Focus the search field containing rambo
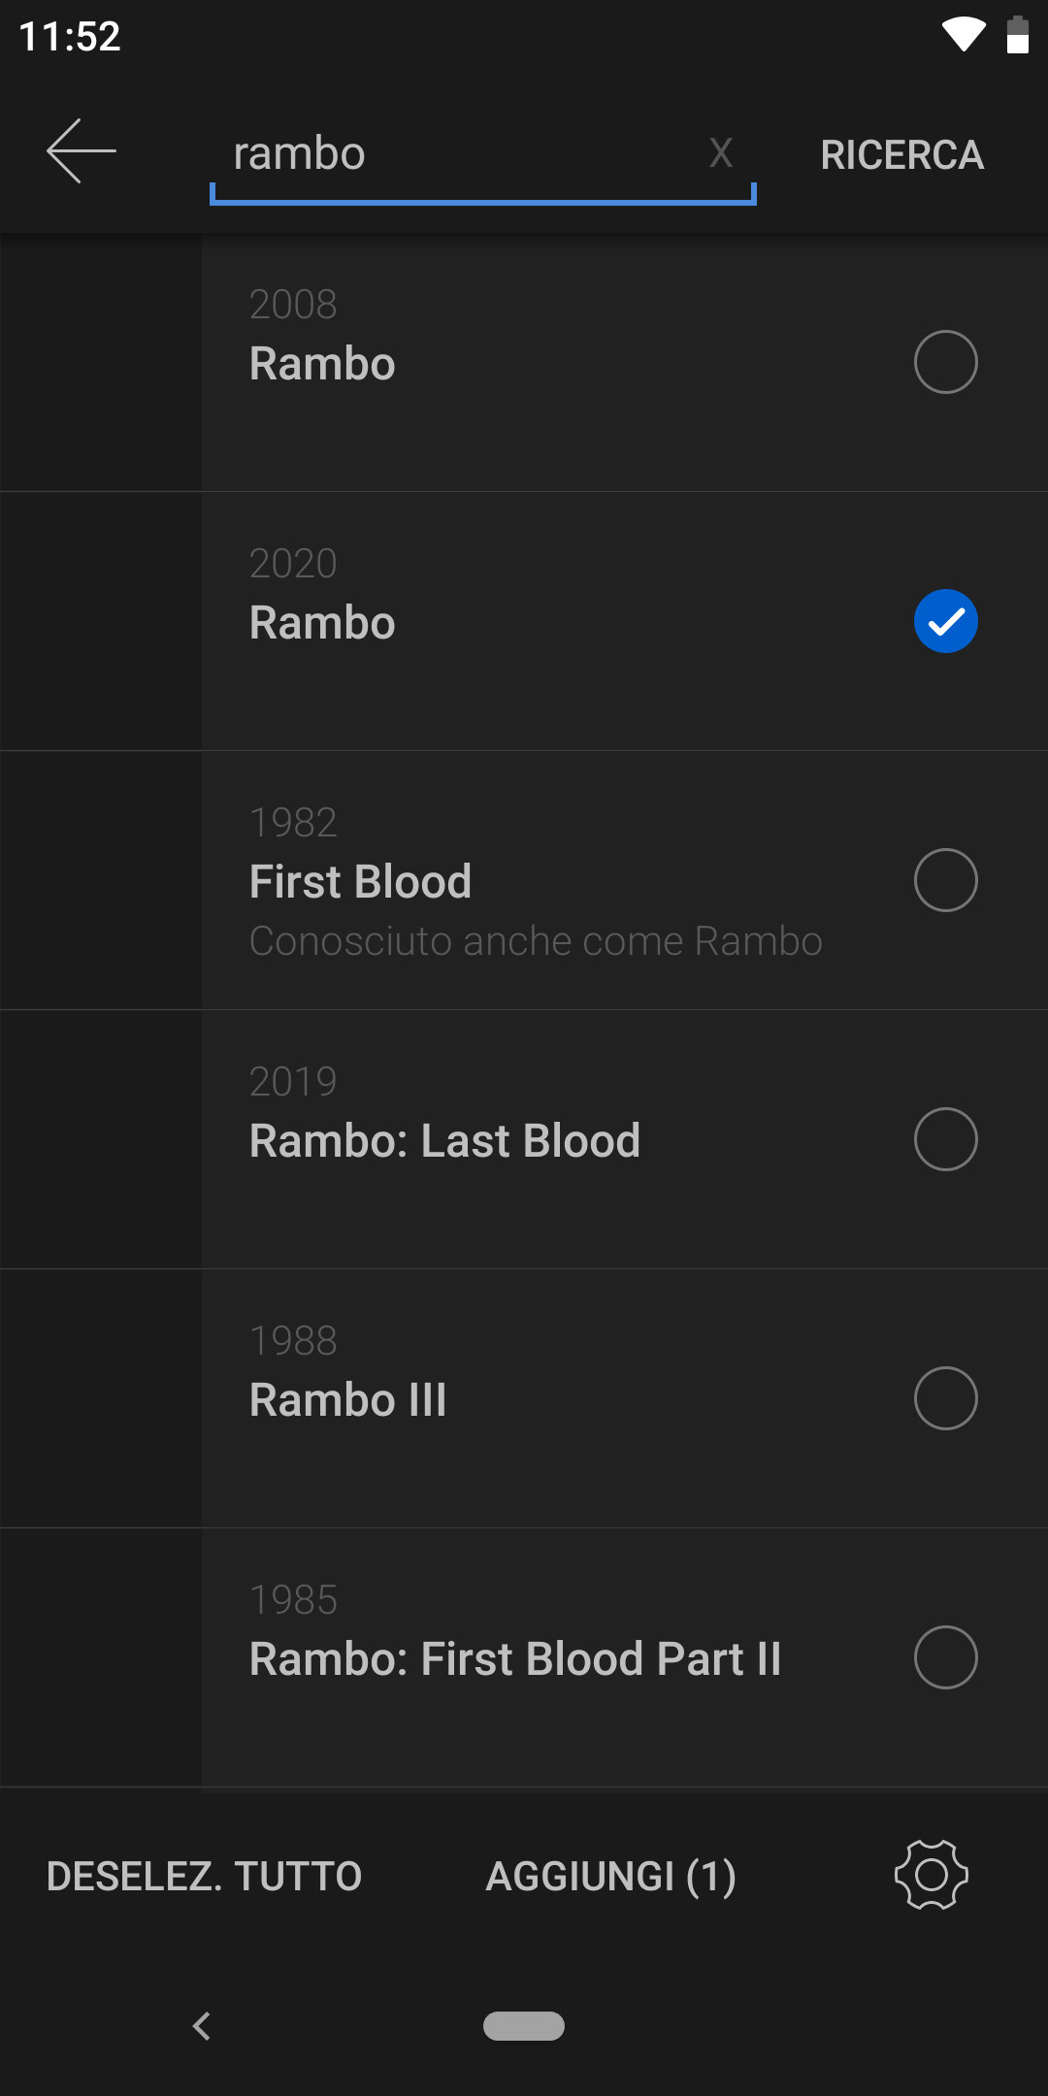The width and height of the screenshot is (1048, 2096). pyautogui.click(x=483, y=155)
